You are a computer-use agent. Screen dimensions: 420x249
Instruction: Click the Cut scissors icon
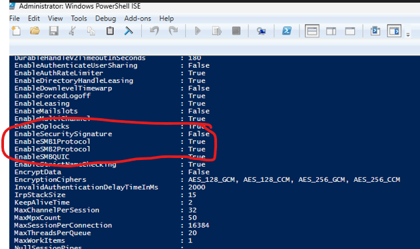tap(72, 31)
